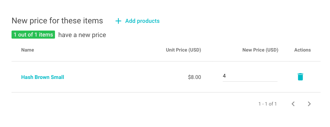Click the Add products link
330x127 pixels.
click(x=142, y=21)
